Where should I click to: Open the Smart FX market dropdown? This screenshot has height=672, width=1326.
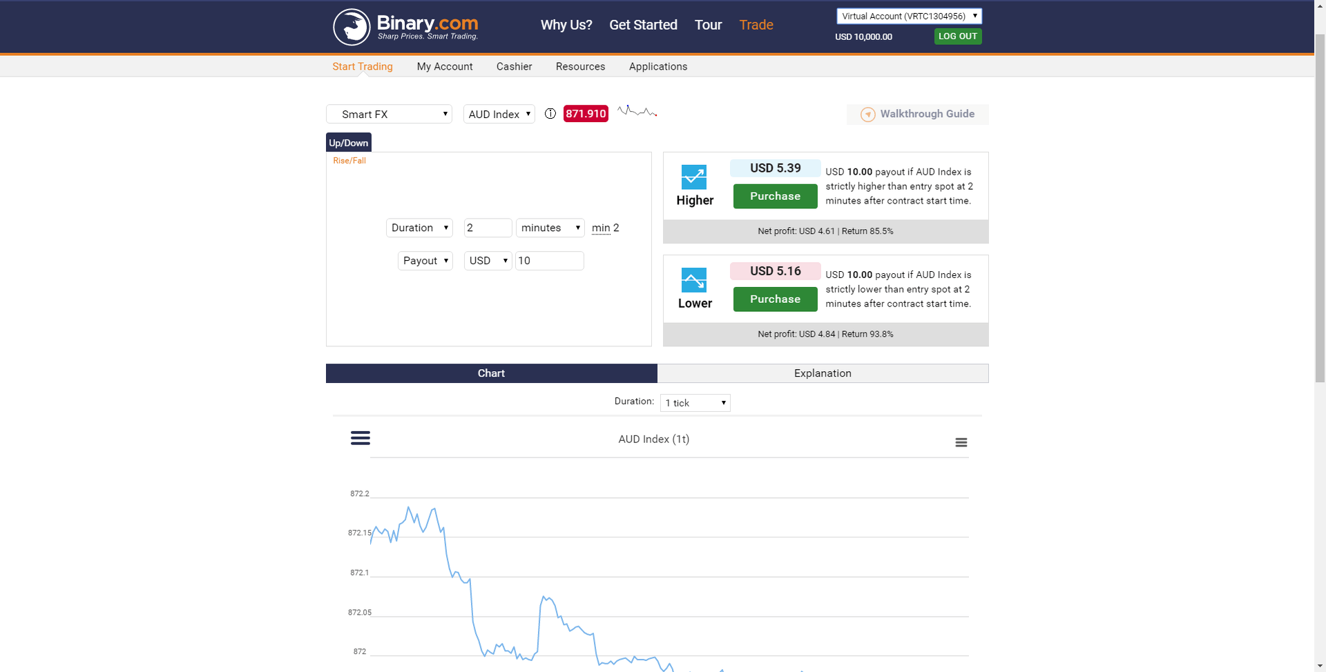click(x=389, y=114)
